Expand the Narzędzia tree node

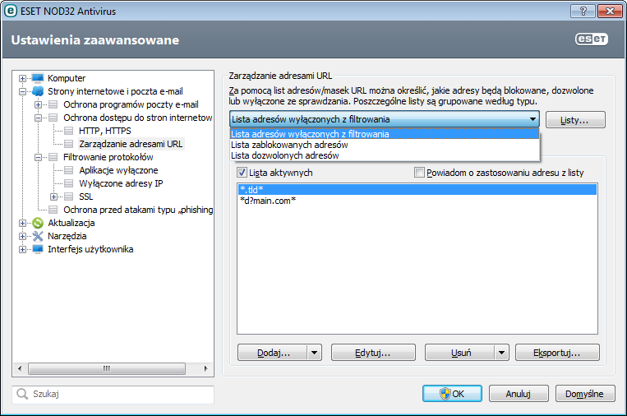(x=22, y=237)
